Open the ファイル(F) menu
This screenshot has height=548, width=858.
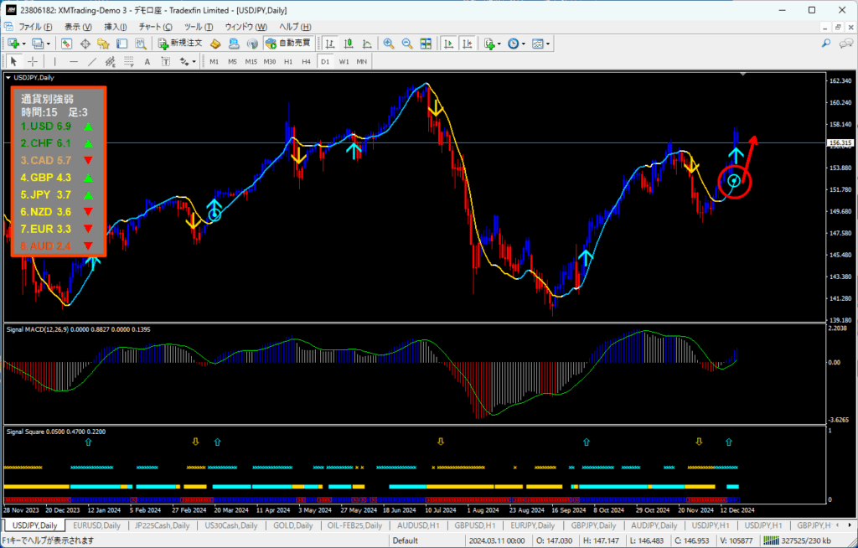(x=35, y=27)
